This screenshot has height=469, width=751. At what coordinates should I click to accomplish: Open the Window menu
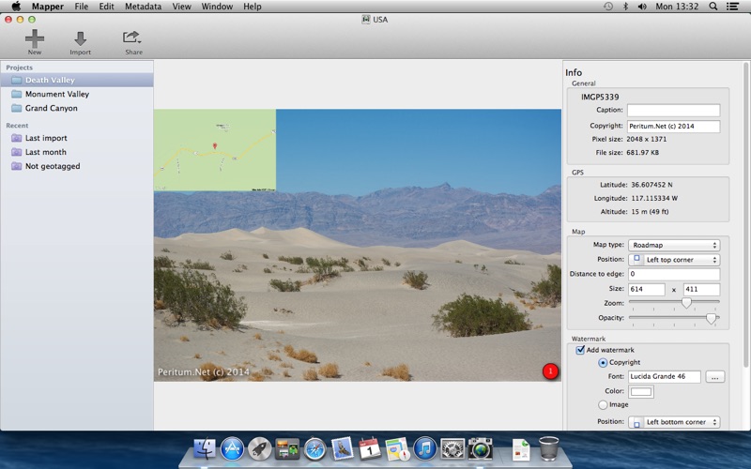tap(217, 7)
